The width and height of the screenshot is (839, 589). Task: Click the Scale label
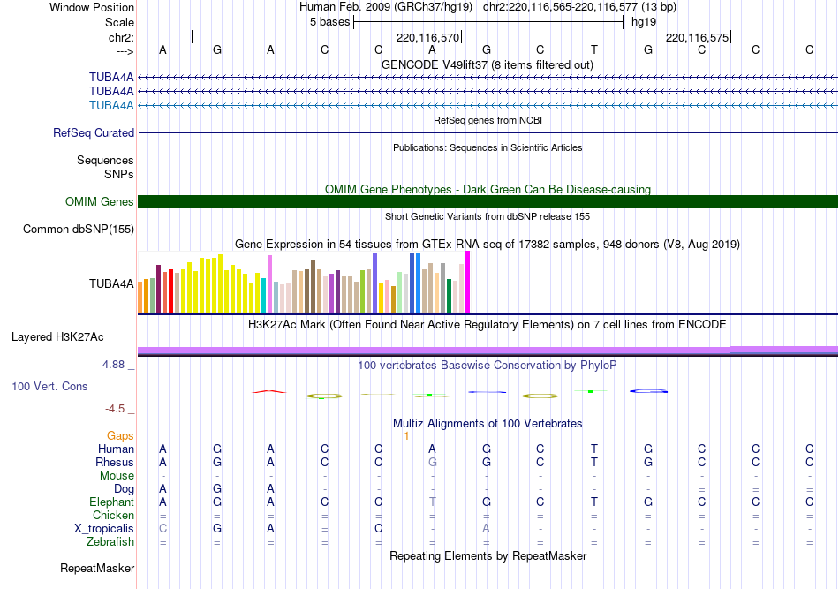click(119, 22)
